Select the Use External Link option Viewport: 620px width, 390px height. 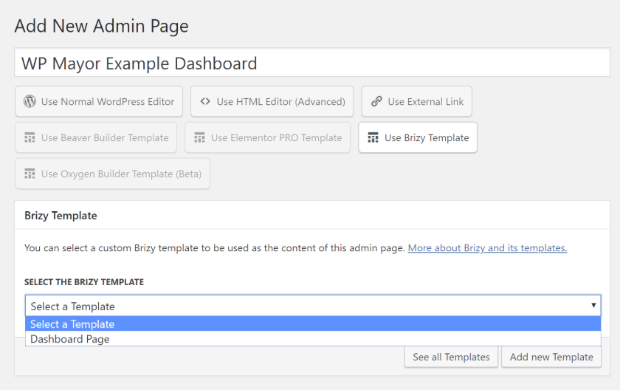click(417, 102)
